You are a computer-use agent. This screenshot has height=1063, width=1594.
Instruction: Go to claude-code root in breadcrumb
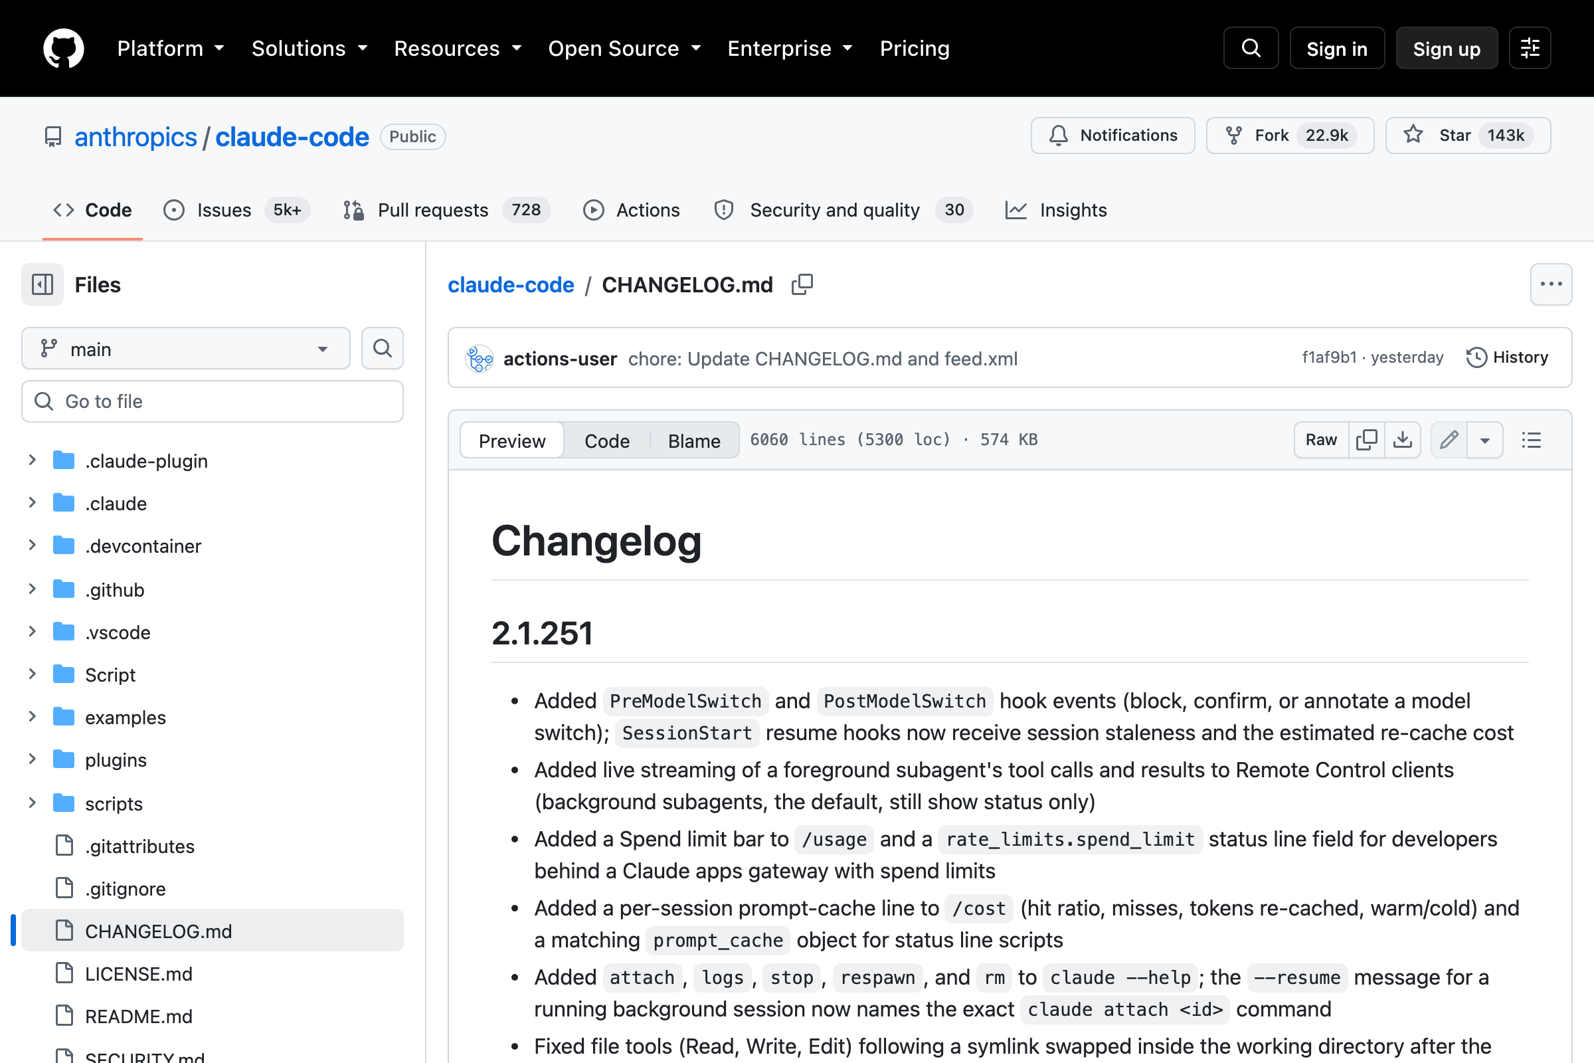511,285
